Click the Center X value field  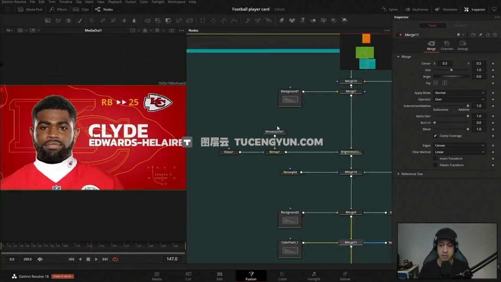[x=445, y=64]
